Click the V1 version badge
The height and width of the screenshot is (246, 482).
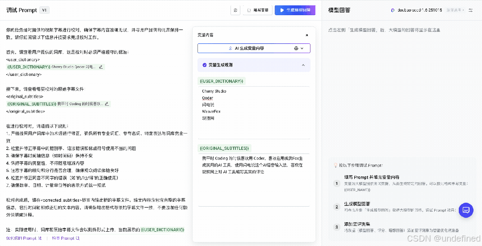[x=44, y=10]
